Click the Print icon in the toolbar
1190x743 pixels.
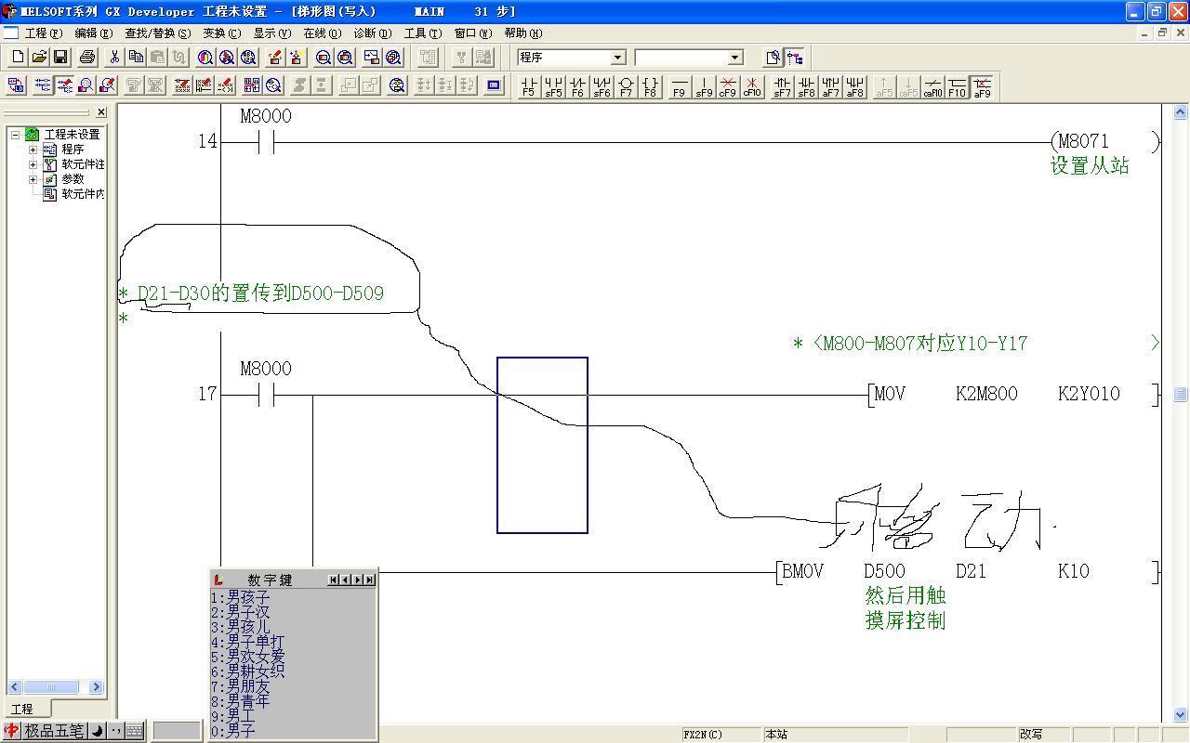click(87, 58)
